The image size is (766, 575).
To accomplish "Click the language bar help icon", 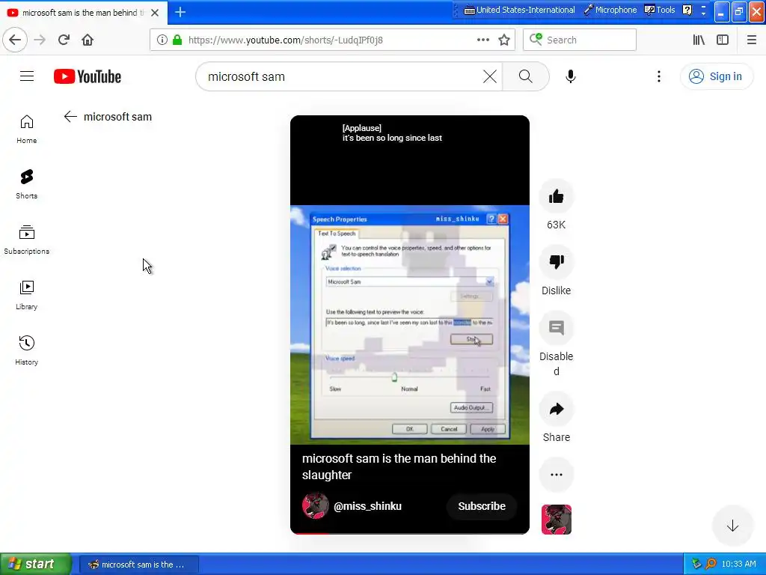I will [687, 10].
